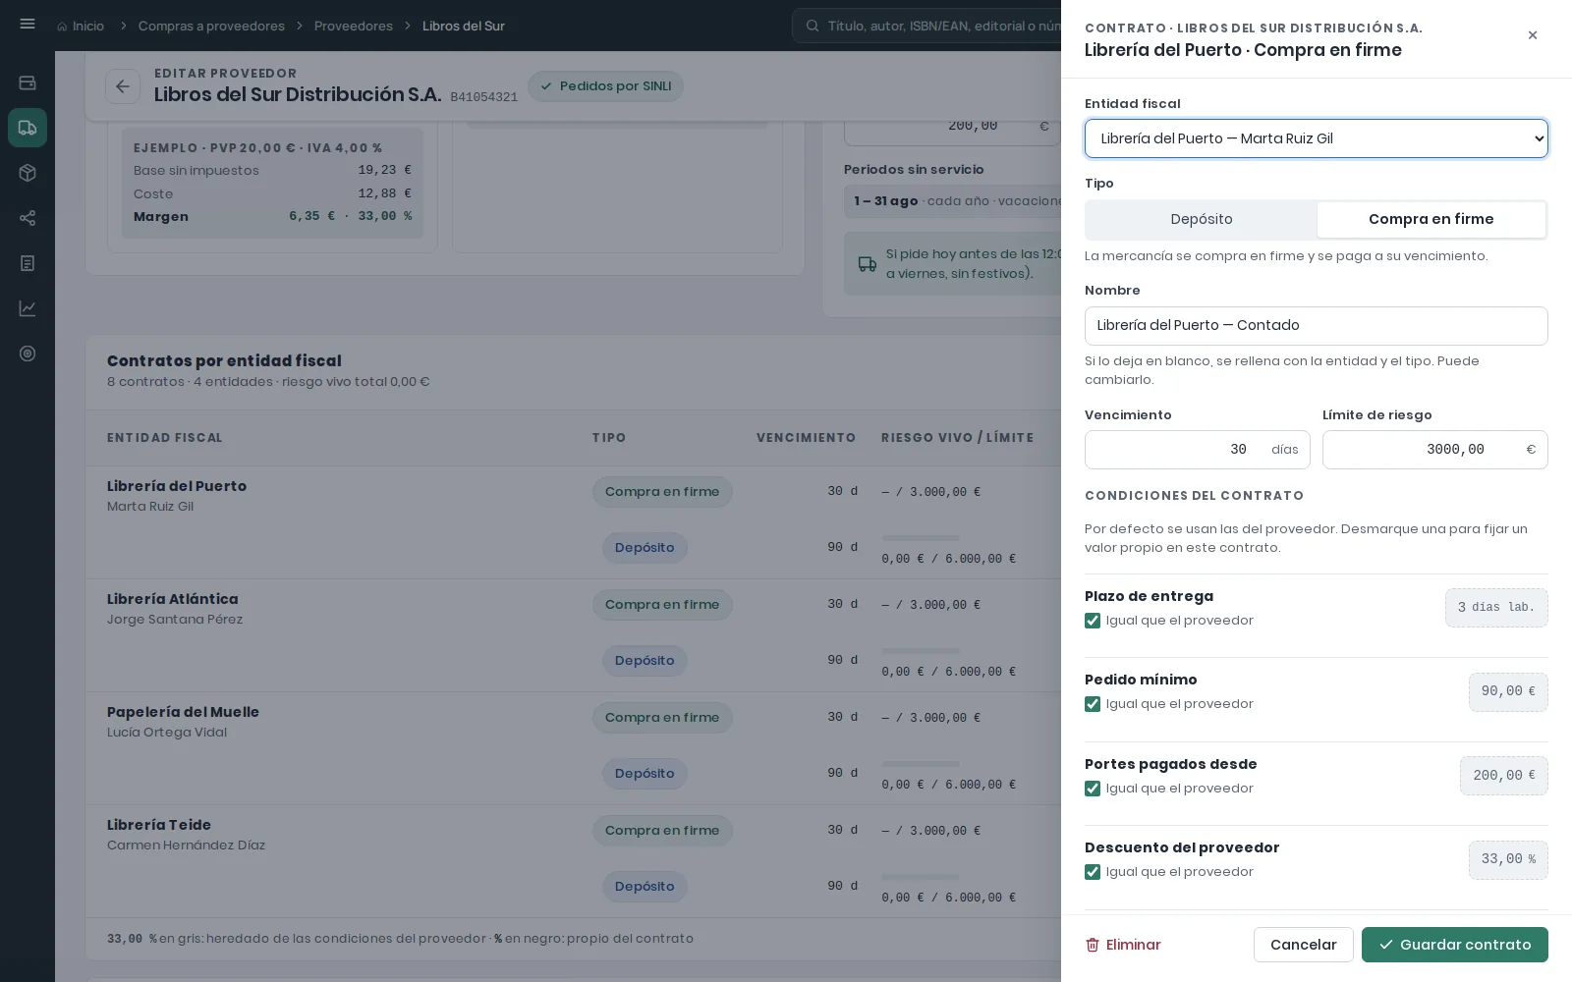
Task: Click Guardar contrato button
Action: [1455, 945]
